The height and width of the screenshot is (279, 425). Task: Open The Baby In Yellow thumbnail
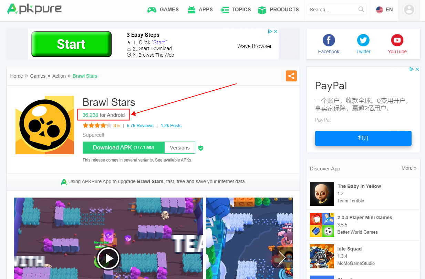[x=322, y=194]
